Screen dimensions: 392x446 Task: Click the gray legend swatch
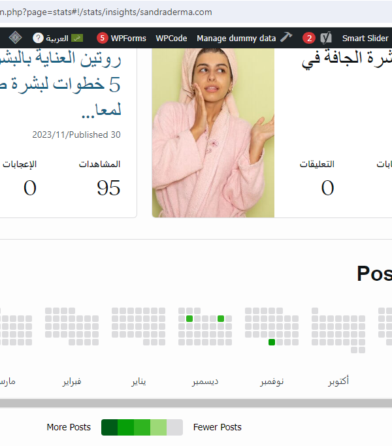(174, 427)
